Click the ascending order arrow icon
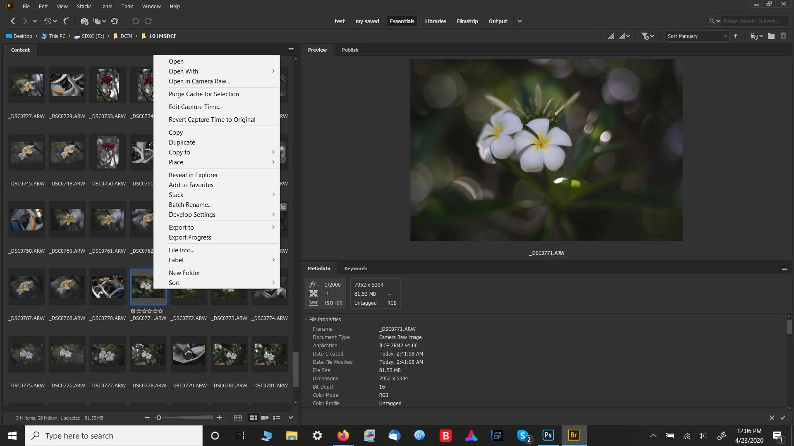The image size is (794, 446). [x=736, y=36]
